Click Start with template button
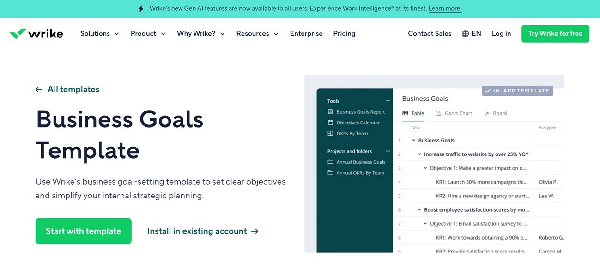The width and height of the screenshot is (600, 271). 84,231
